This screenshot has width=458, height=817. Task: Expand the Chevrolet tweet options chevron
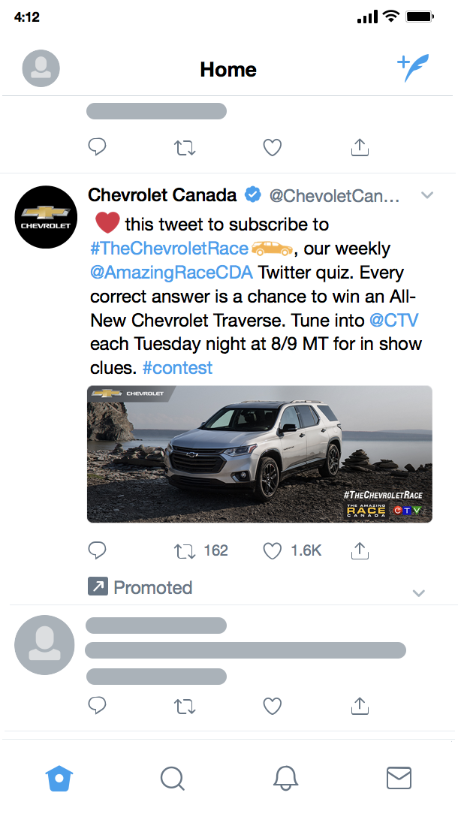point(427,196)
